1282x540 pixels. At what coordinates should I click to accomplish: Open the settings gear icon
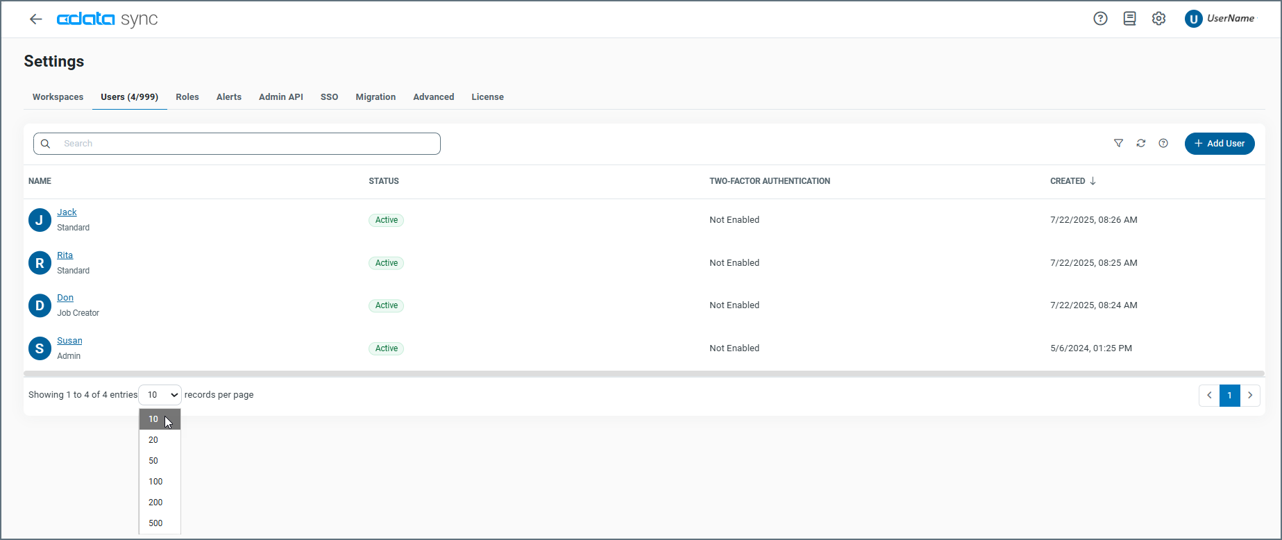click(1158, 19)
